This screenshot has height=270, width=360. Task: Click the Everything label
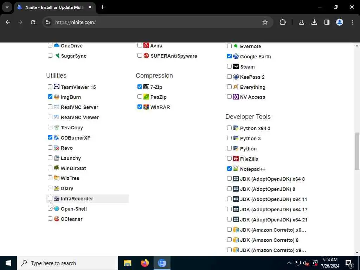coord(252,87)
